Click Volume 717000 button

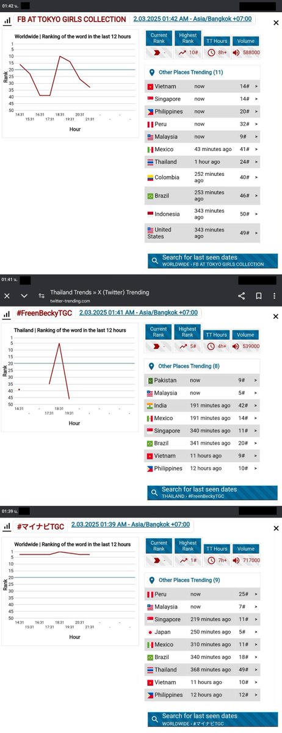[x=246, y=555]
